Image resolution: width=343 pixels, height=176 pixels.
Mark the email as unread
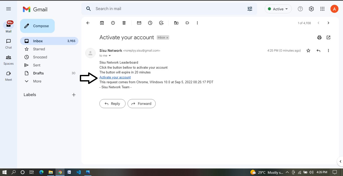click(x=139, y=23)
